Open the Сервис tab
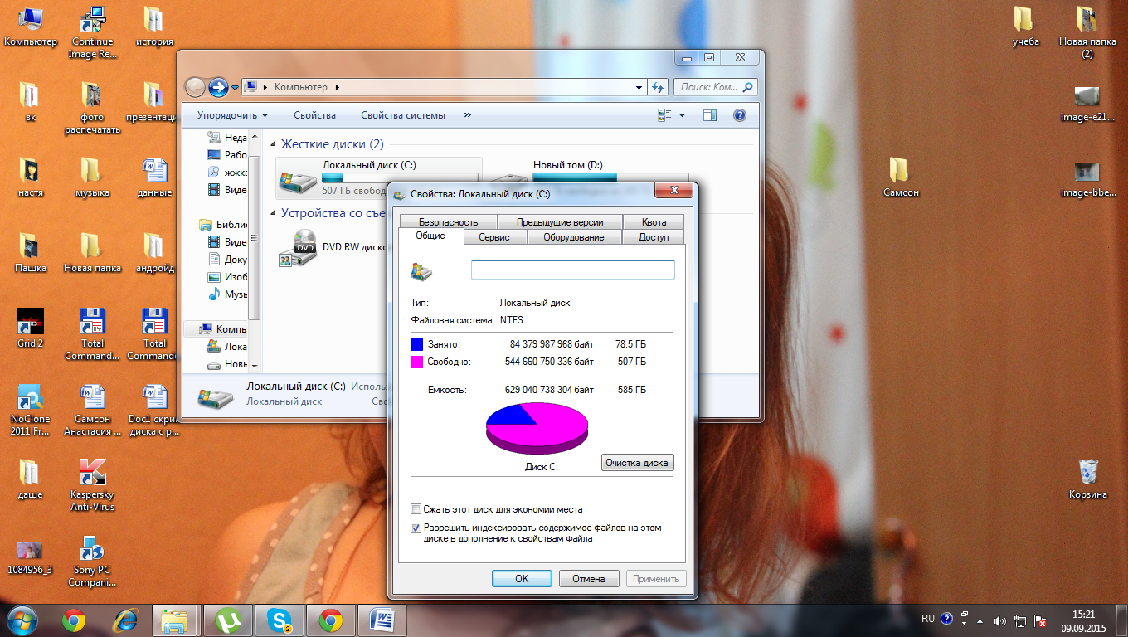 click(494, 237)
